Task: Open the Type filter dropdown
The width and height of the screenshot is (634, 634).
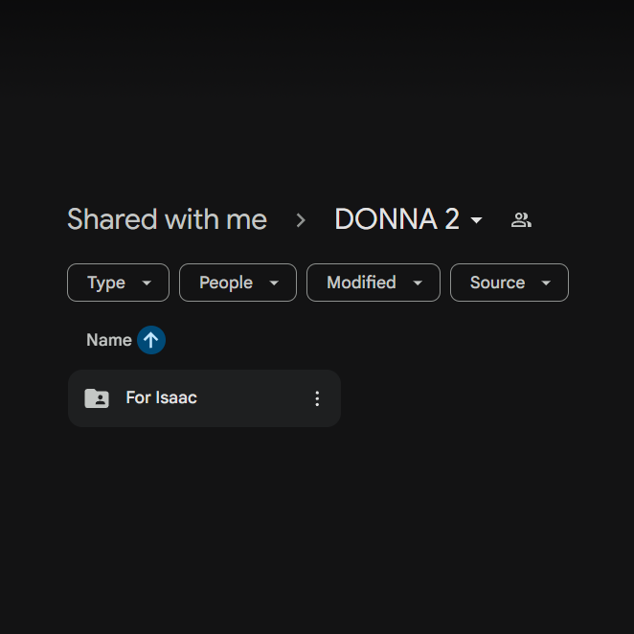Action: point(118,283)
